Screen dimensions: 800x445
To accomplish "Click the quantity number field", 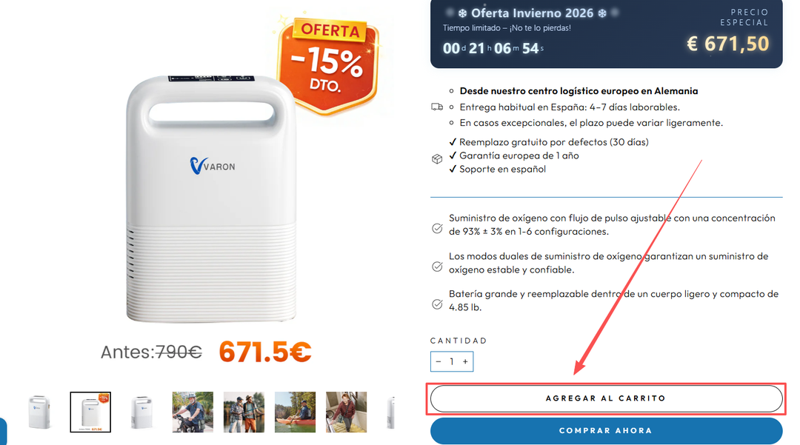I will click(x=452, y=361).
